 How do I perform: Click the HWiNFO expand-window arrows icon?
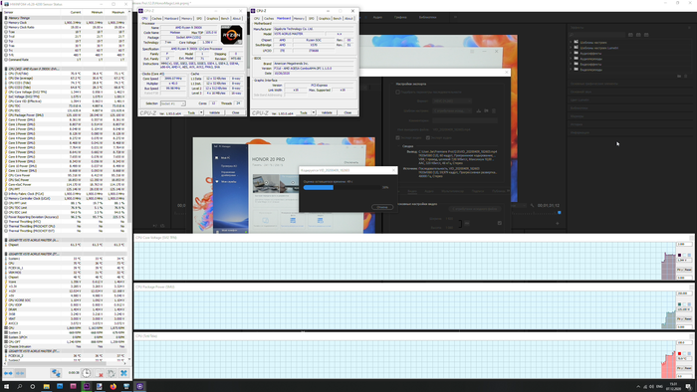(8, 373)
